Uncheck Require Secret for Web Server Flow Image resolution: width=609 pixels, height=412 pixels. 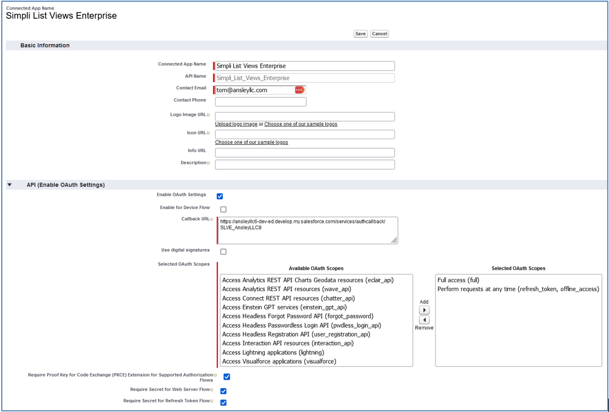pyautogui.click(x=223, y=391)
